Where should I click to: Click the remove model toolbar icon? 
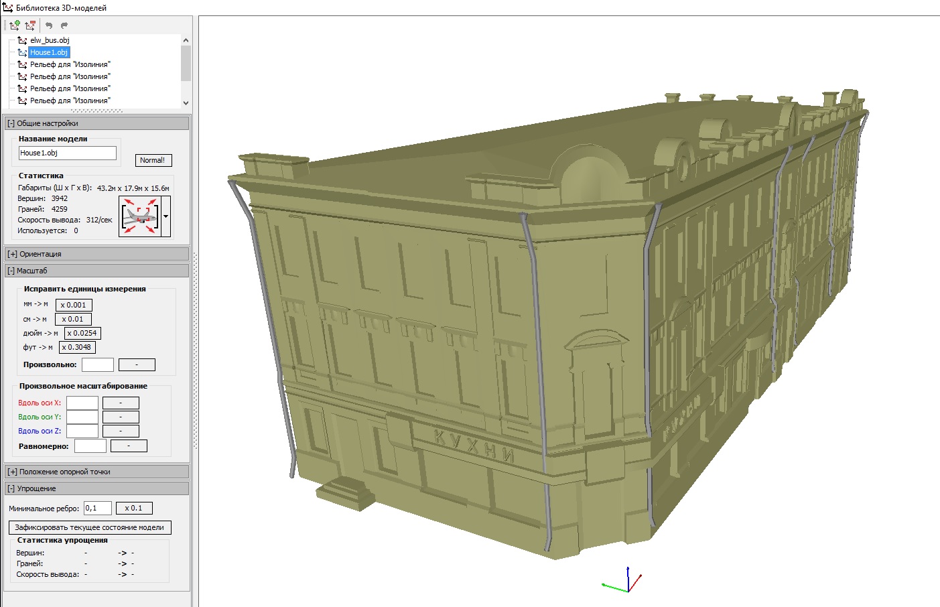(30, 25)
